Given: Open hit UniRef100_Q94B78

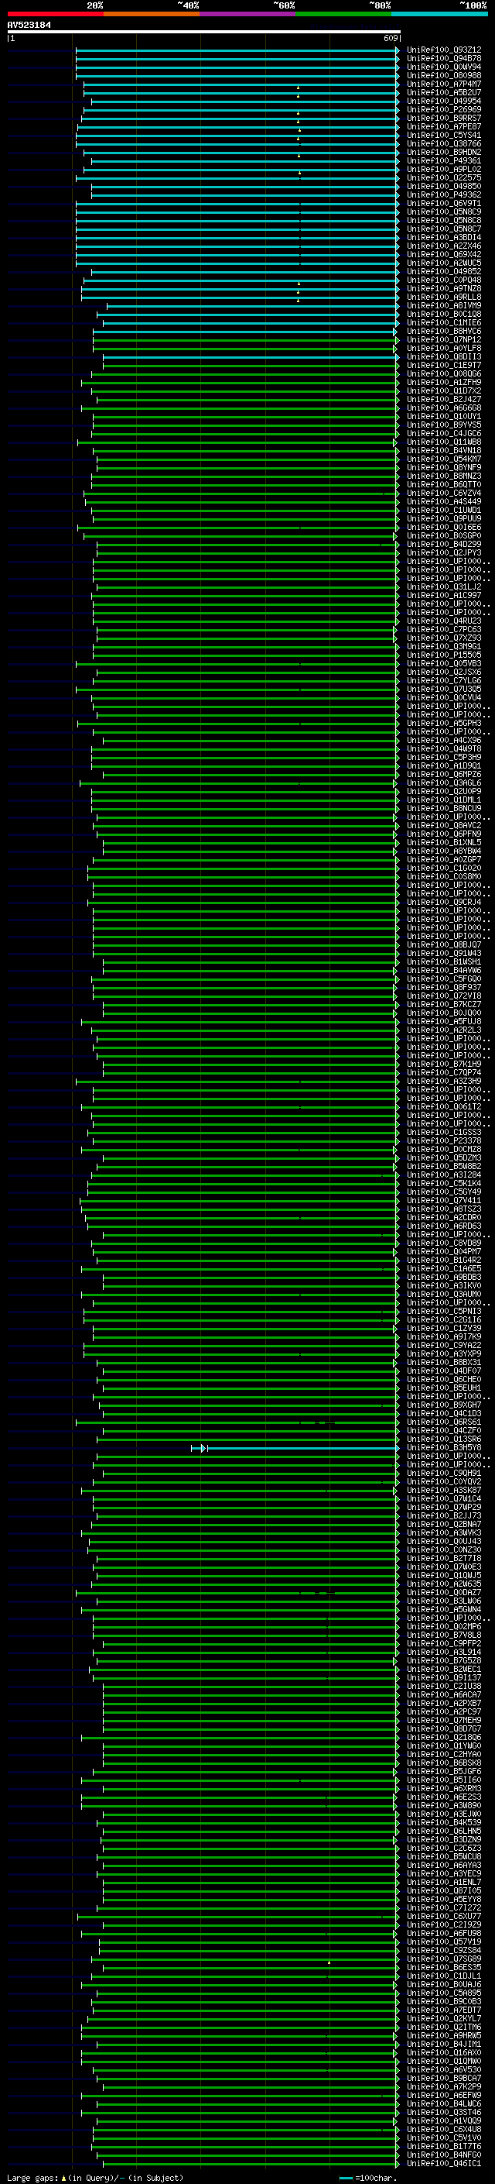Looking at the screenshot, I should tap(444, 59).
